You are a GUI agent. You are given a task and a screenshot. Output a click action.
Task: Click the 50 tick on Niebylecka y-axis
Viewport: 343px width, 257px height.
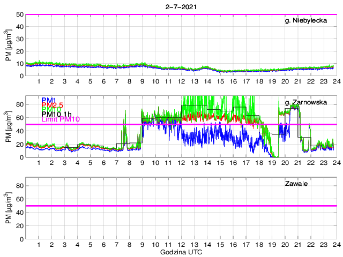tap(19, 14)
